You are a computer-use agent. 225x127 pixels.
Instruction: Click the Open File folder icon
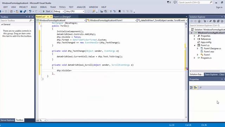click(17, 11)
